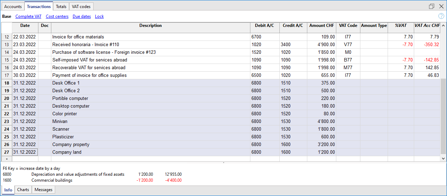
Task: Open the VAT codes tab
Action: pos(81,7)
